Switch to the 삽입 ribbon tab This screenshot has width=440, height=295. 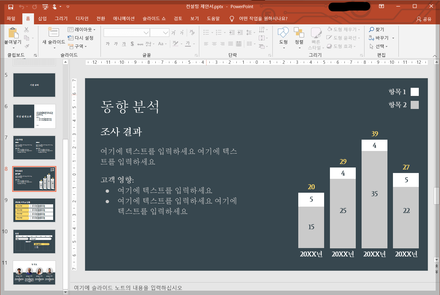pos(42,18)
